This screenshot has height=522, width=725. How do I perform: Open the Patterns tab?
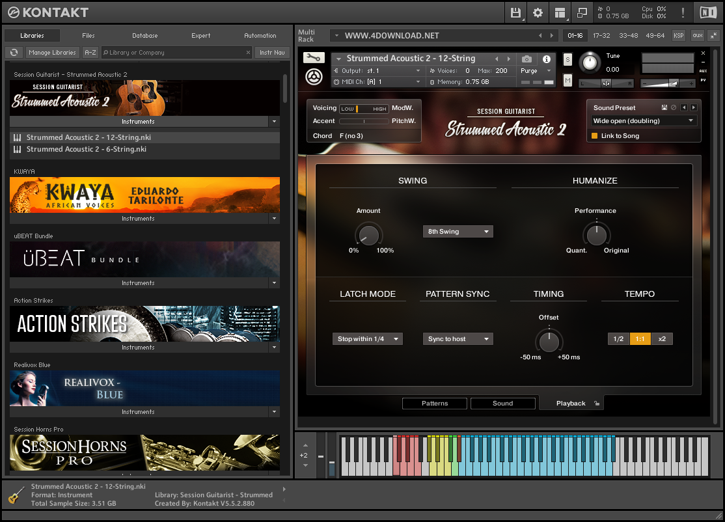(x=435, y=404)
